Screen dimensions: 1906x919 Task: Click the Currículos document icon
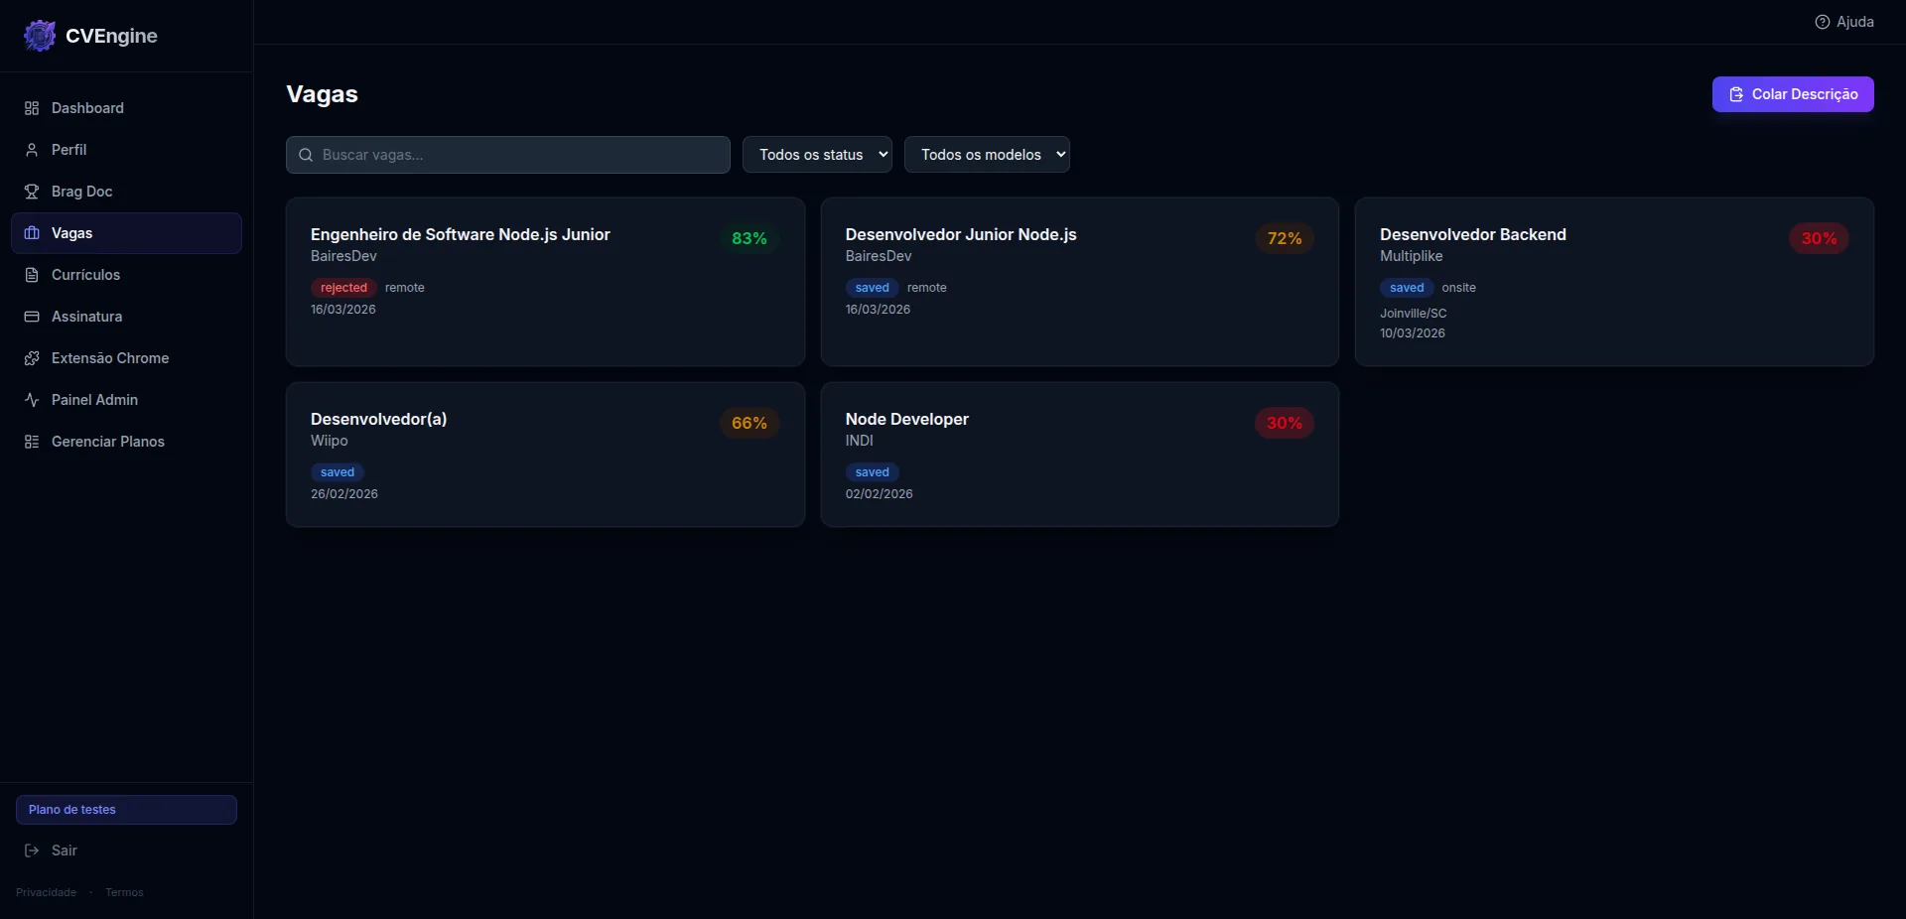[32, 275]
